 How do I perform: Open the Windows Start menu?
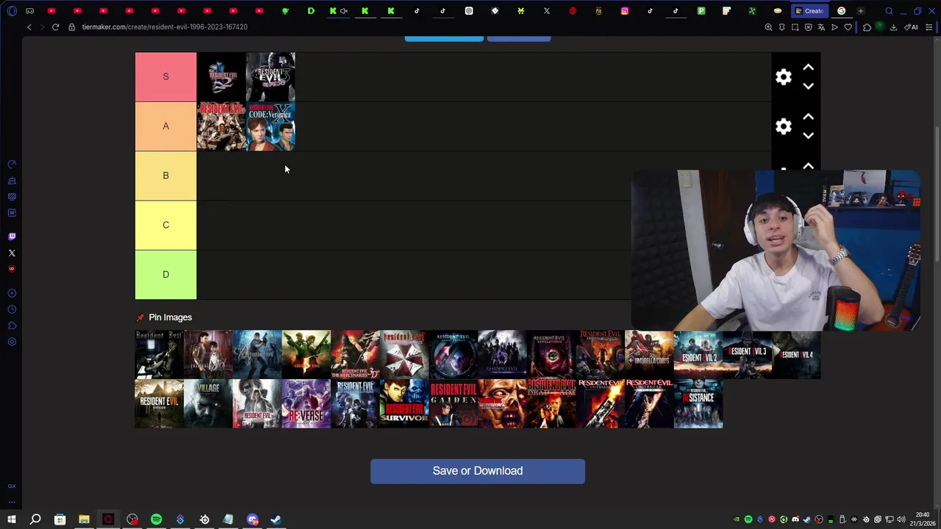tap(12, 519)
